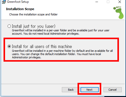The height and width of the screenshot is (97, 126).
Task: Click the empty gray area below the options
Action: (63, 73)
